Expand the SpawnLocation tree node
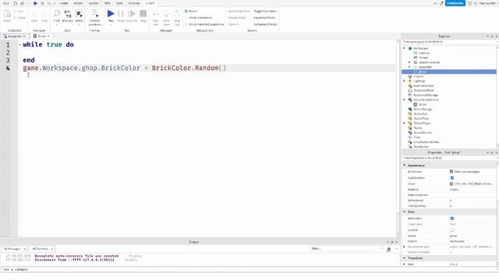 coord(409,62)
